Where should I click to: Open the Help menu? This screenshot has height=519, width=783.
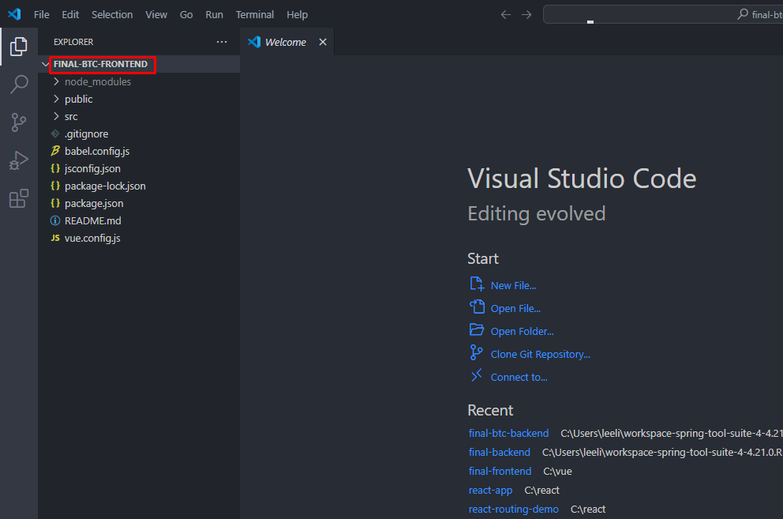[x=297, y=14]
